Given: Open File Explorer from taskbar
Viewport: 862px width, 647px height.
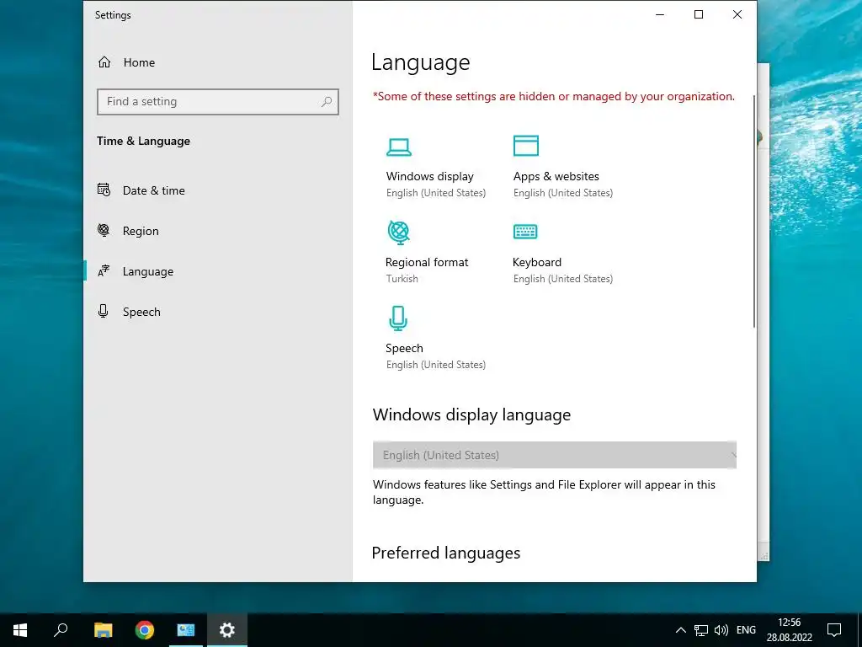Looking at the screenshot, I should pos(103,630).
